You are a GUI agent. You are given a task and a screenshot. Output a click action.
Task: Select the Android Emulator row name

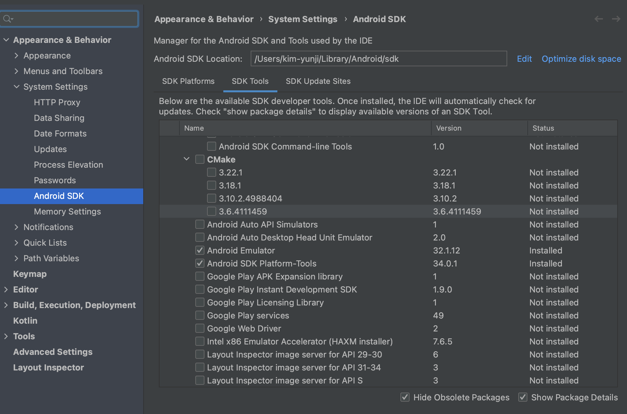pos(241,251)
